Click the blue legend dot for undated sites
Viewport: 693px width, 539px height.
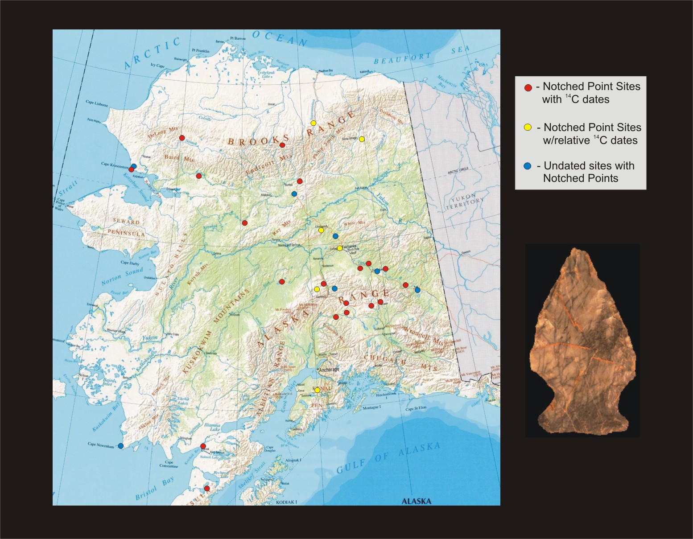[x=528, y=166]
